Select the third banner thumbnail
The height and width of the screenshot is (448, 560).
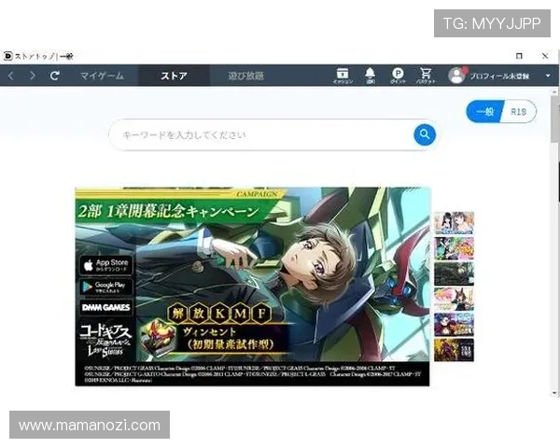coord(454,273)
